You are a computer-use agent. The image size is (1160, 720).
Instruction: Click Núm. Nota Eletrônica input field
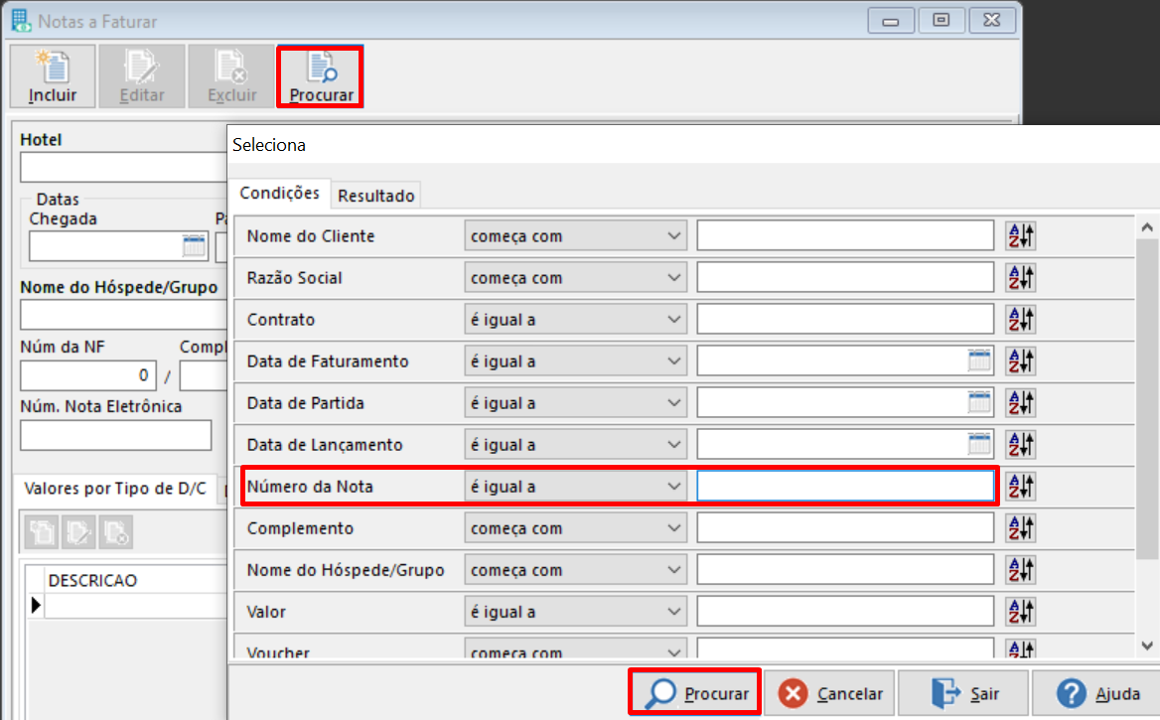tap(115, 435)
